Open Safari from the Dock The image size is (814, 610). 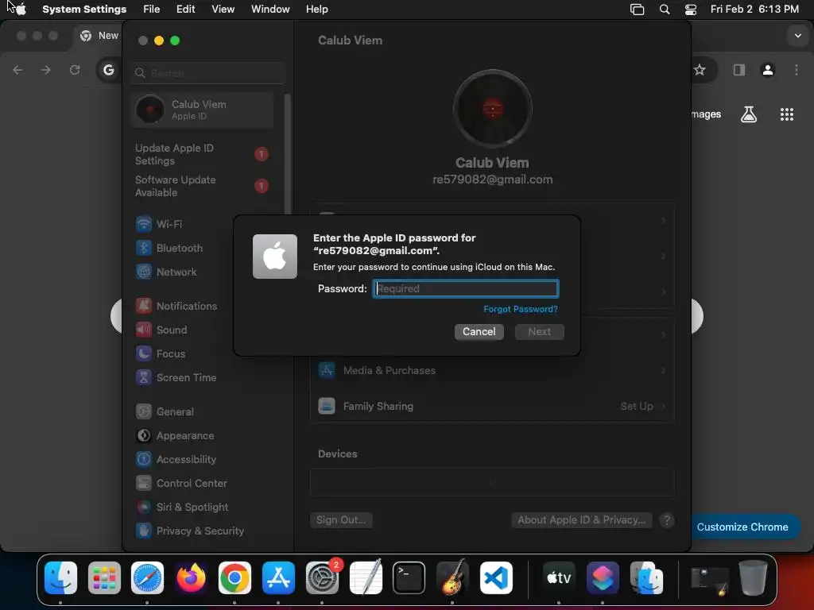(x=147, y=578)
